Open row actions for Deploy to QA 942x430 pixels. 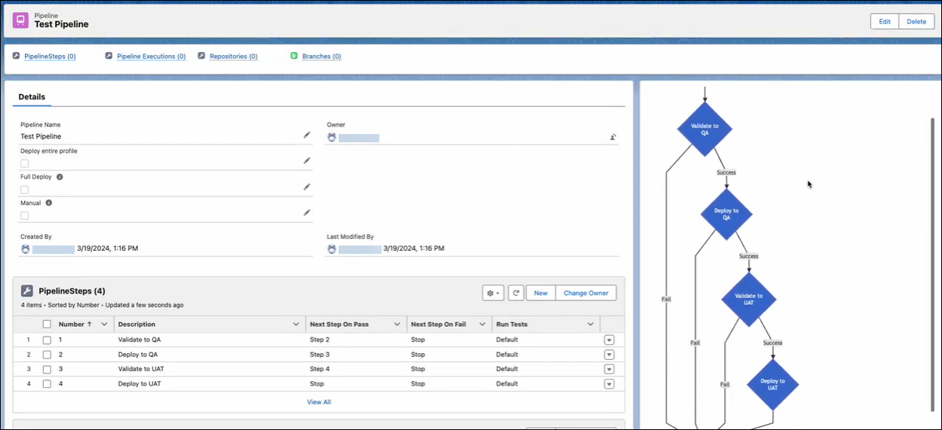point(609,355)
